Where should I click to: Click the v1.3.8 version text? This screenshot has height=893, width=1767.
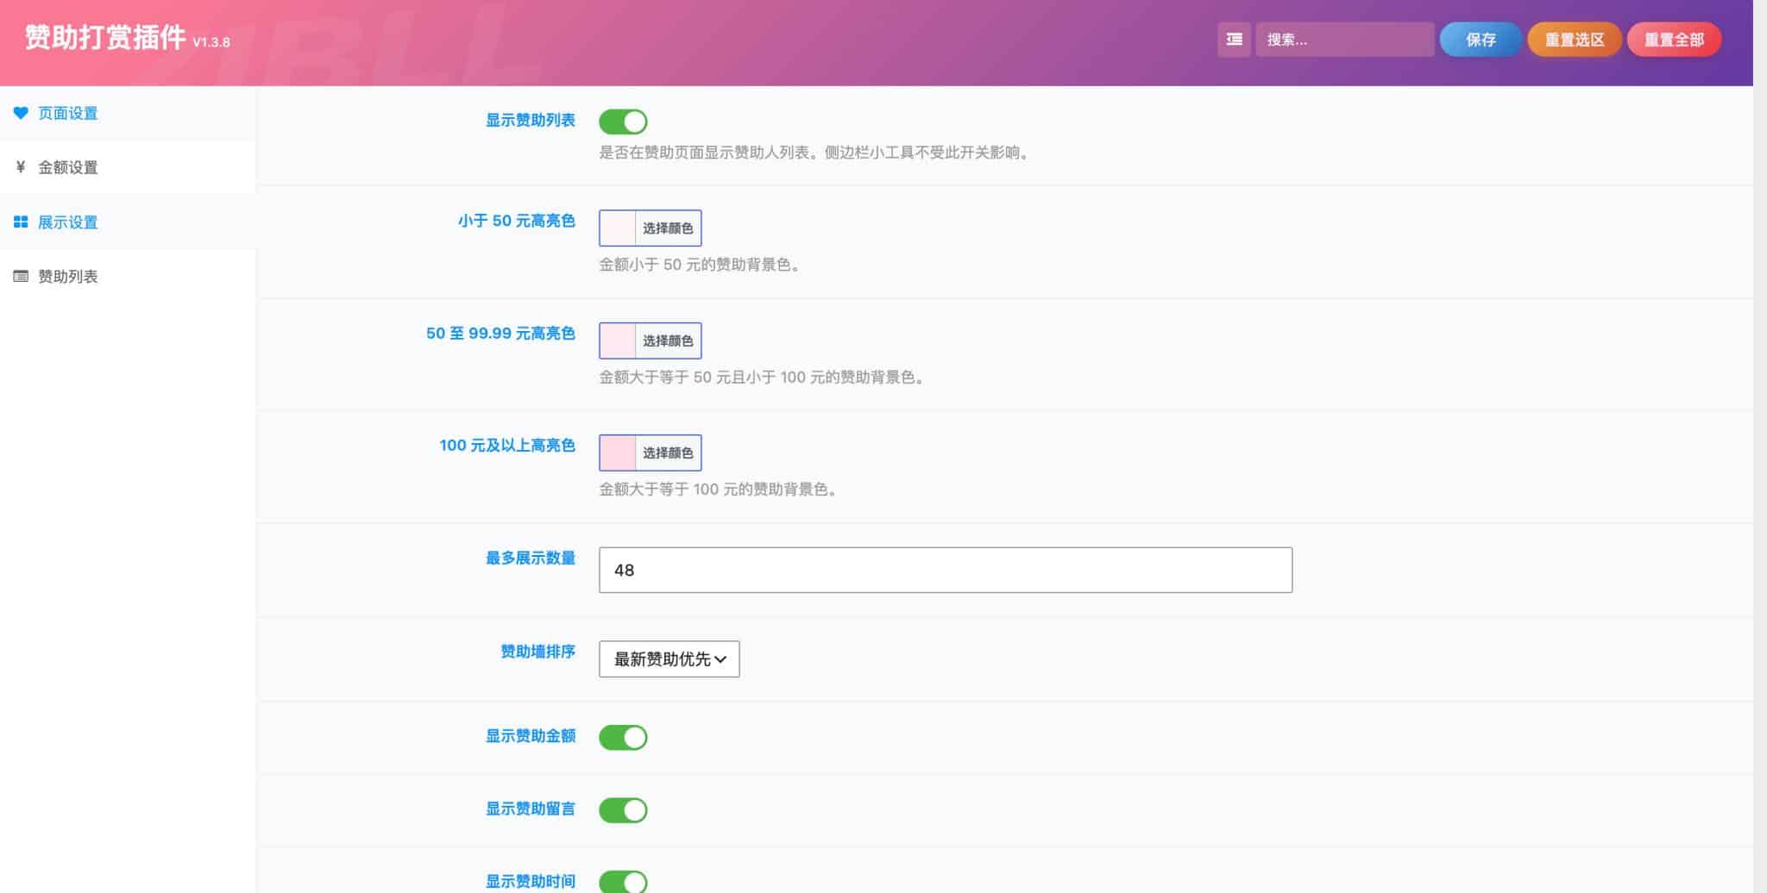(211, 42)
